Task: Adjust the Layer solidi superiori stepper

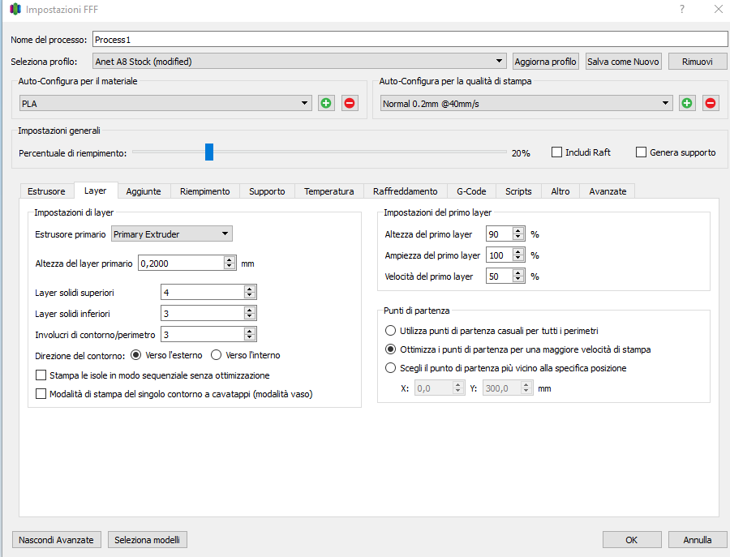Action: coord(250,292)
